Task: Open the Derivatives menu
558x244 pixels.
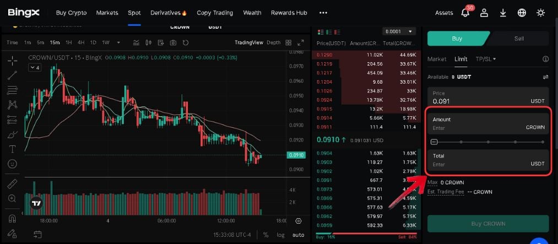Action: coord(169,13)
